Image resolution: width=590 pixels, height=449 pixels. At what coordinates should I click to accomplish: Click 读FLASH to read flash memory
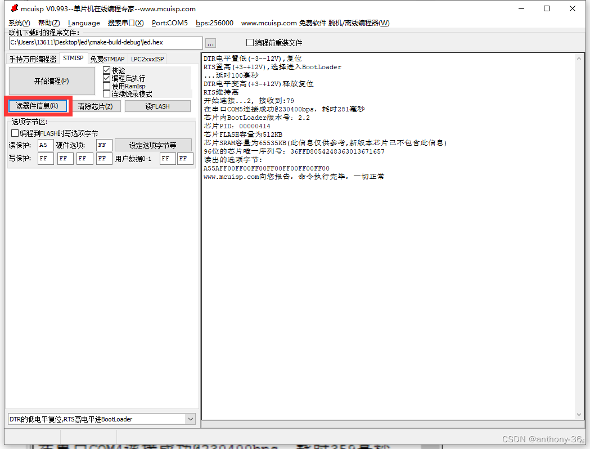tap(157, 106)
